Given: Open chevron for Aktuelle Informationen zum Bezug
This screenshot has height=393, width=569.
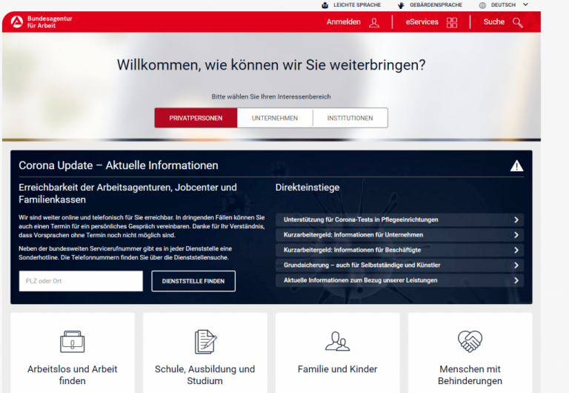Looking at the screenshot, I should (x=516, y=280).
